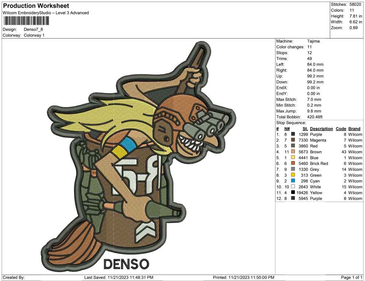Click the grey swatch in the 1330 Grey row
365x281 pixels.
click(x=293, y=169)
